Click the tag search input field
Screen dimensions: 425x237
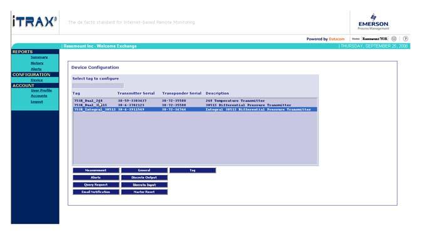coord(98,86)
